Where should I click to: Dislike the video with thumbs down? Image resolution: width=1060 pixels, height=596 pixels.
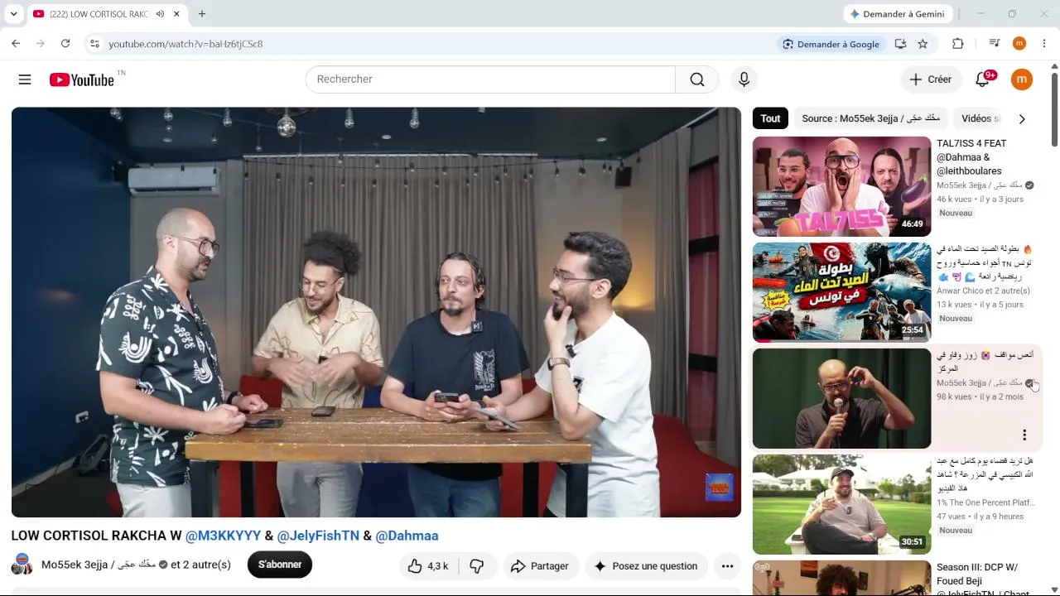(x=477, y=566)
